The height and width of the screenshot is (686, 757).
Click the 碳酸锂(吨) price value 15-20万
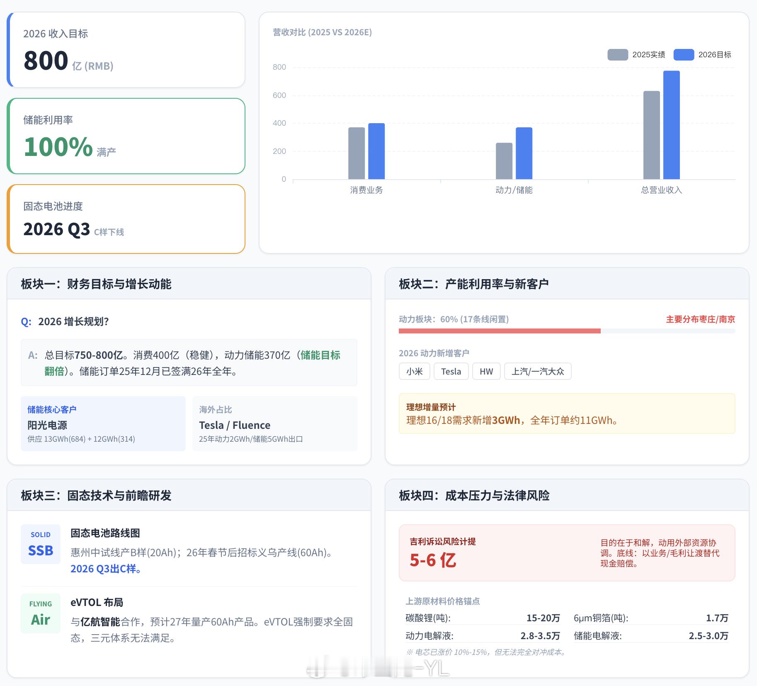tap(543, 618)
